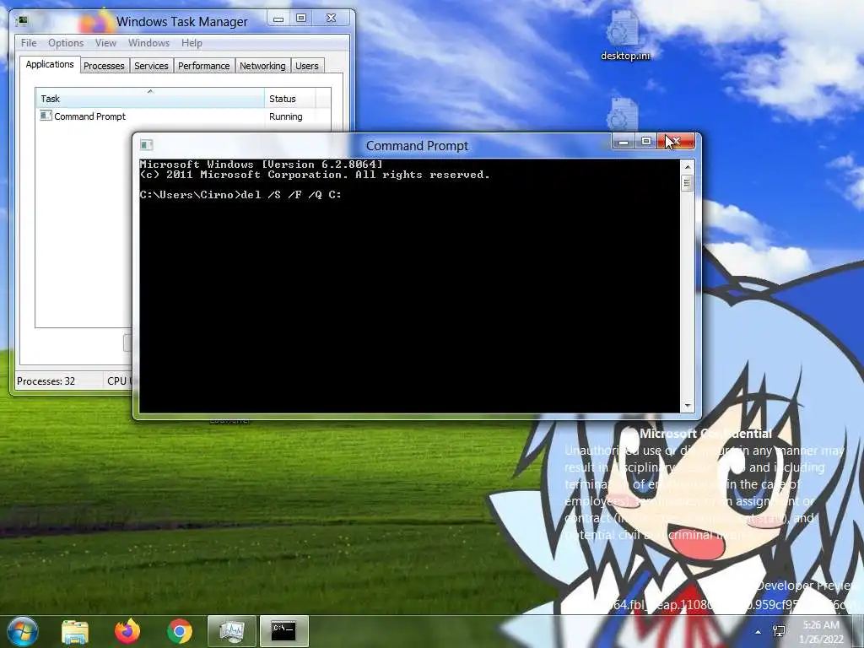Open the Windows menu in Task Manager
Image resolution: width=864 pixels, height=648 pixels.
(148, 43)
